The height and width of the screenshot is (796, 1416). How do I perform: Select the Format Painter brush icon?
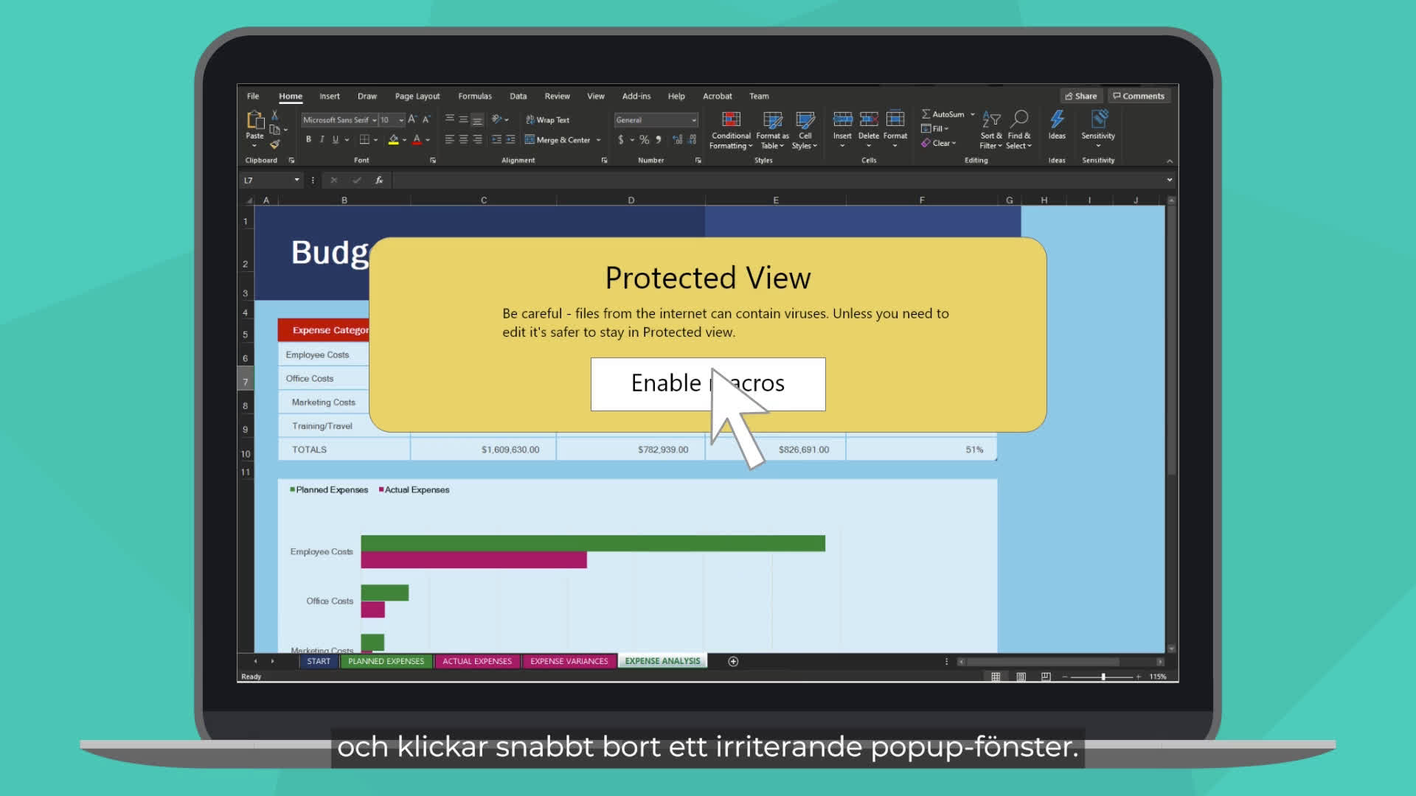pos(274,144)
